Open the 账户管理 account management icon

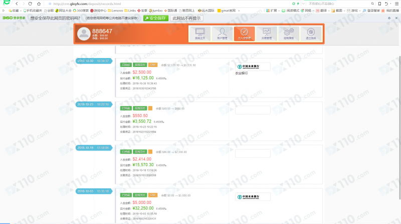[222, 33]
